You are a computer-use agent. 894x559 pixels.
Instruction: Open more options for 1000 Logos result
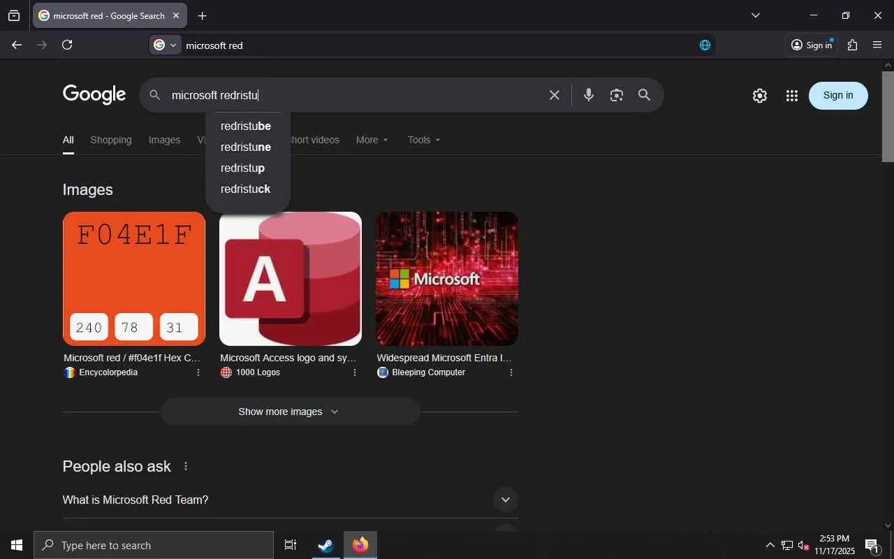tap(354, 372)
